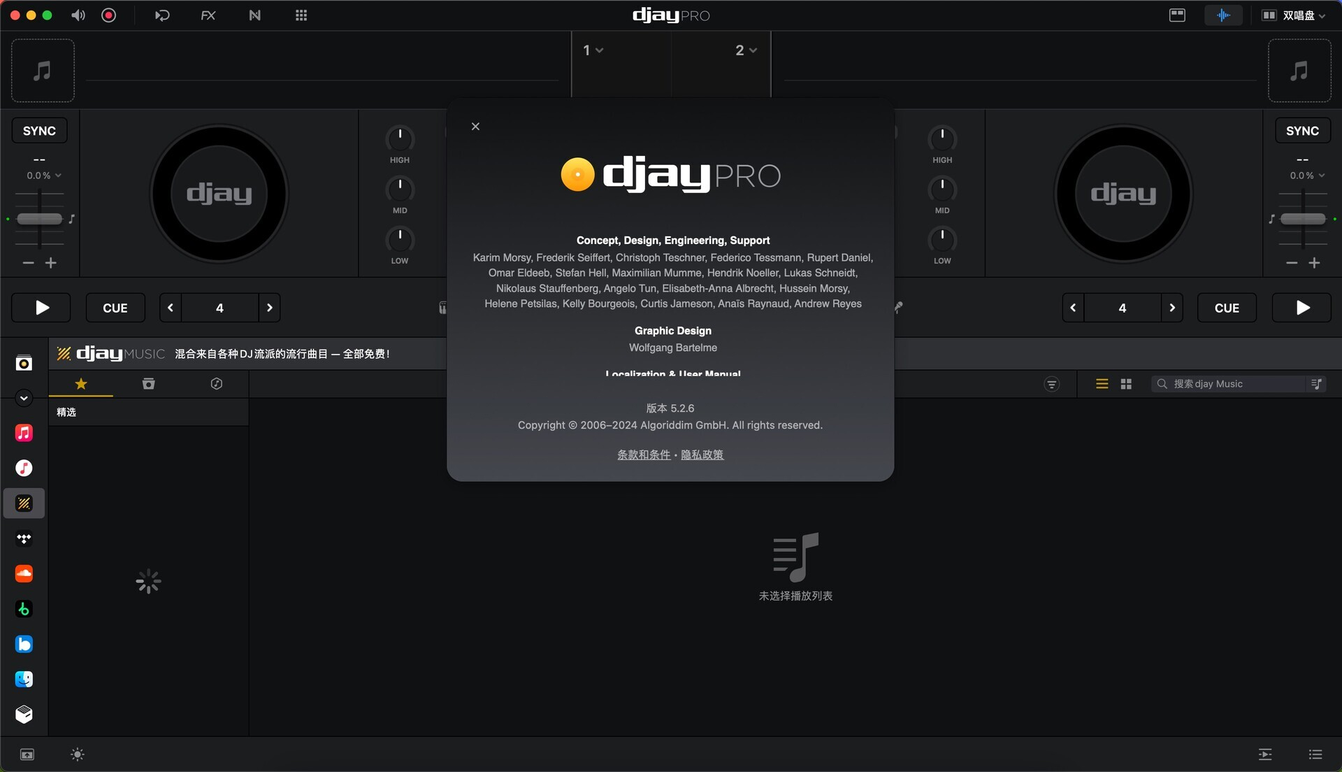Screen dimensions: 1342x772
Task: Expand the library filter options
Action: click(x=1052, y=383)
